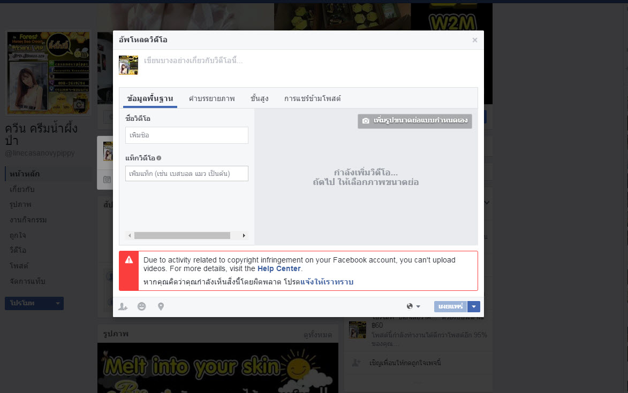
Task: Click the horizontal scrollbar left arrow
Action: click(x=130, y=235)
